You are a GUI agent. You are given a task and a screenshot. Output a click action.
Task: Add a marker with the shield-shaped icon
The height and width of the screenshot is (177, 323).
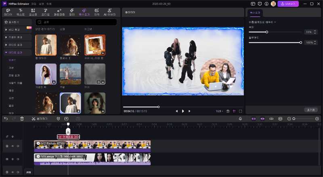58,119
